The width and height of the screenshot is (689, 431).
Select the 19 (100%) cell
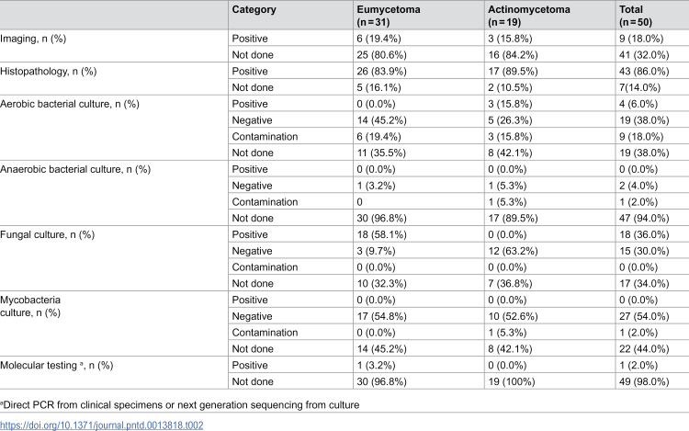point(511,381)
